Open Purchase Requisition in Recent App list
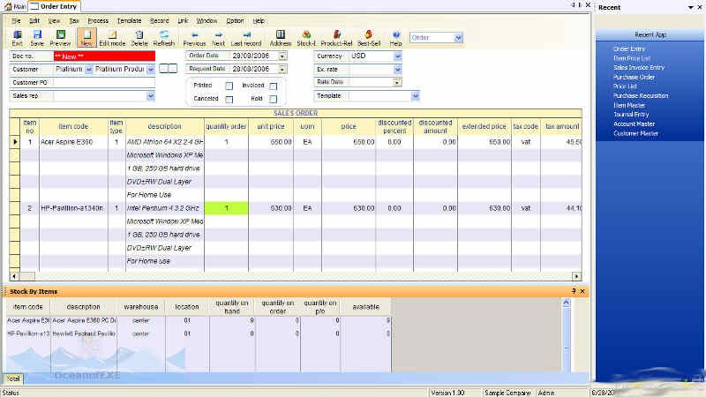Viewport: 706px width, 397px height. [x=641, y=96]
